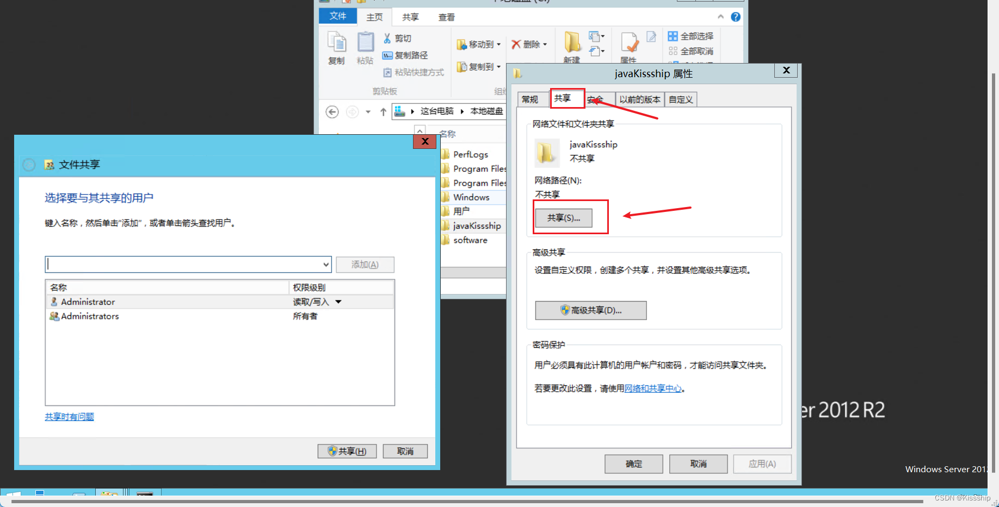999x507 pixels.
Task: Click the 名称 column header in share list
Action: [x=167, y=287]
